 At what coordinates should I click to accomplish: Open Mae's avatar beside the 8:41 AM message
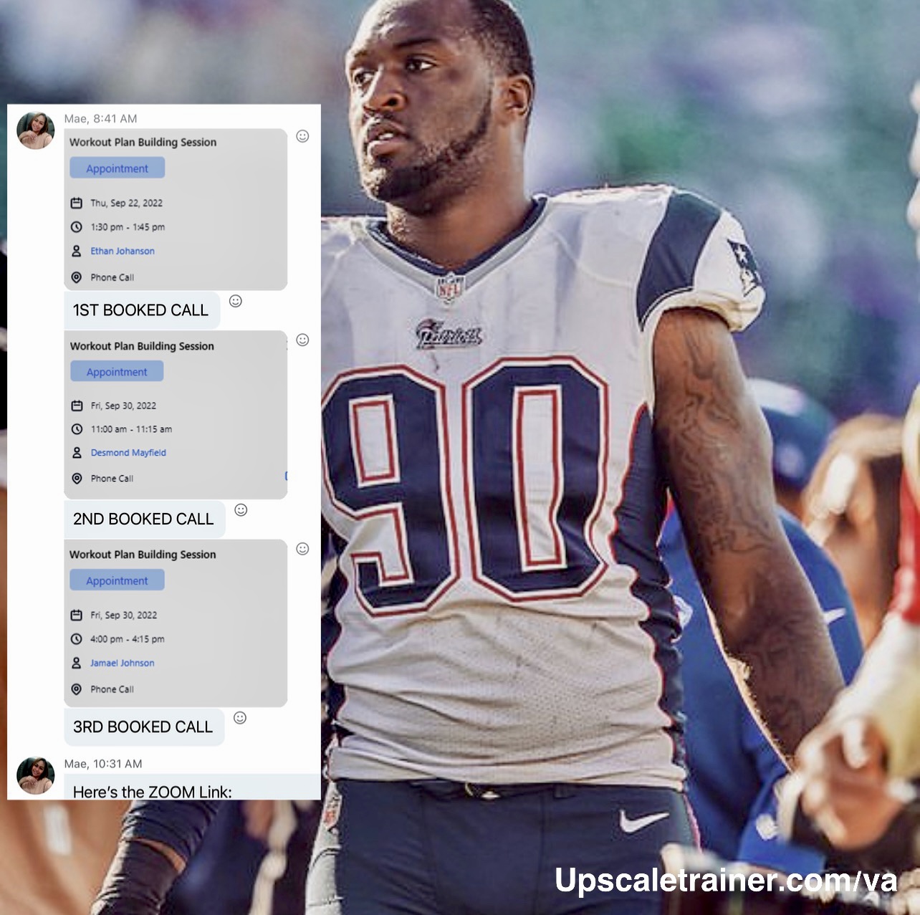[x=35, y=130]
